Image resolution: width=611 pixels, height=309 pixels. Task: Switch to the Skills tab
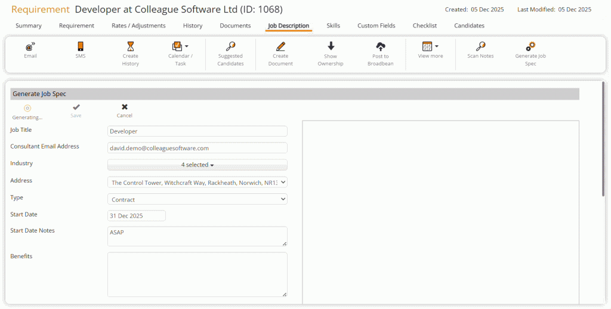333,26
